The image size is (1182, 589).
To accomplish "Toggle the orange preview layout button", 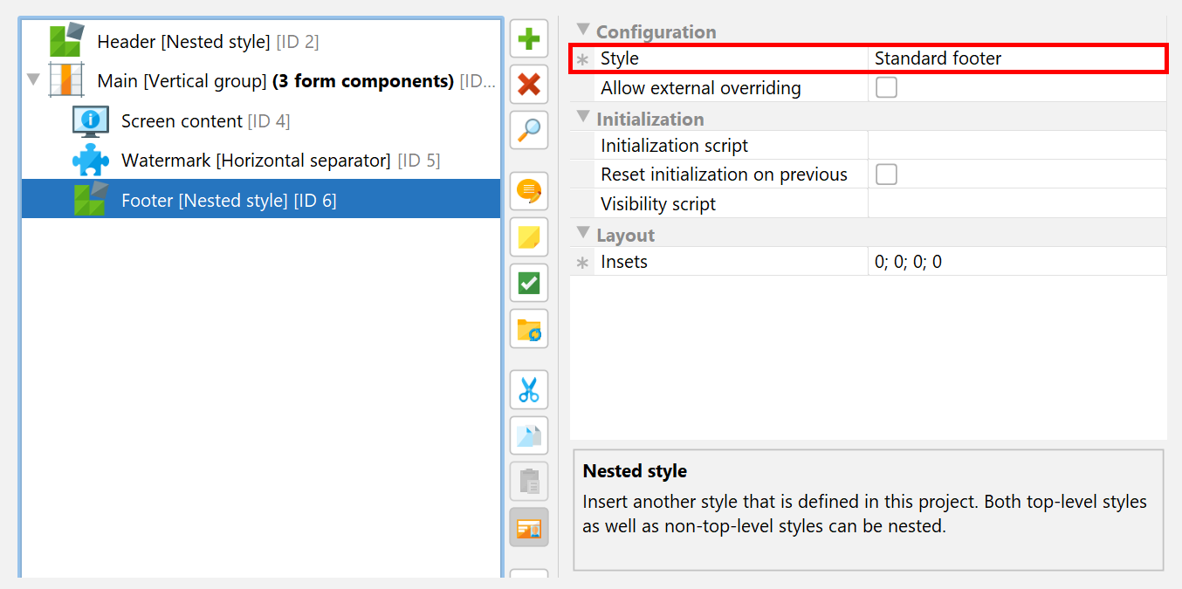I will point(529,527).
